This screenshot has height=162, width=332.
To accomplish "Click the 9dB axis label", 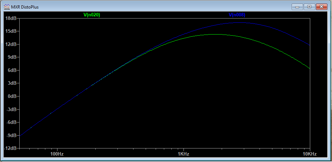I will click(12, 57).
